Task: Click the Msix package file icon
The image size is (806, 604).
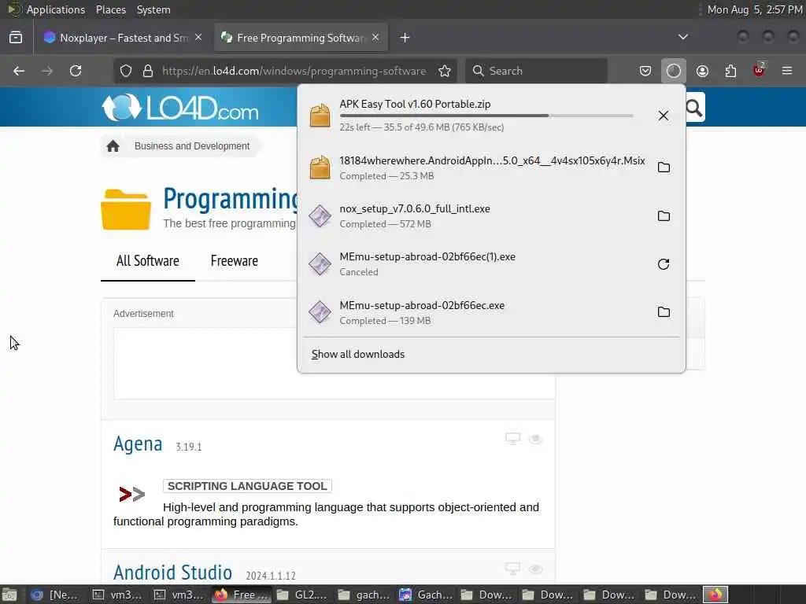Action: 320,168
